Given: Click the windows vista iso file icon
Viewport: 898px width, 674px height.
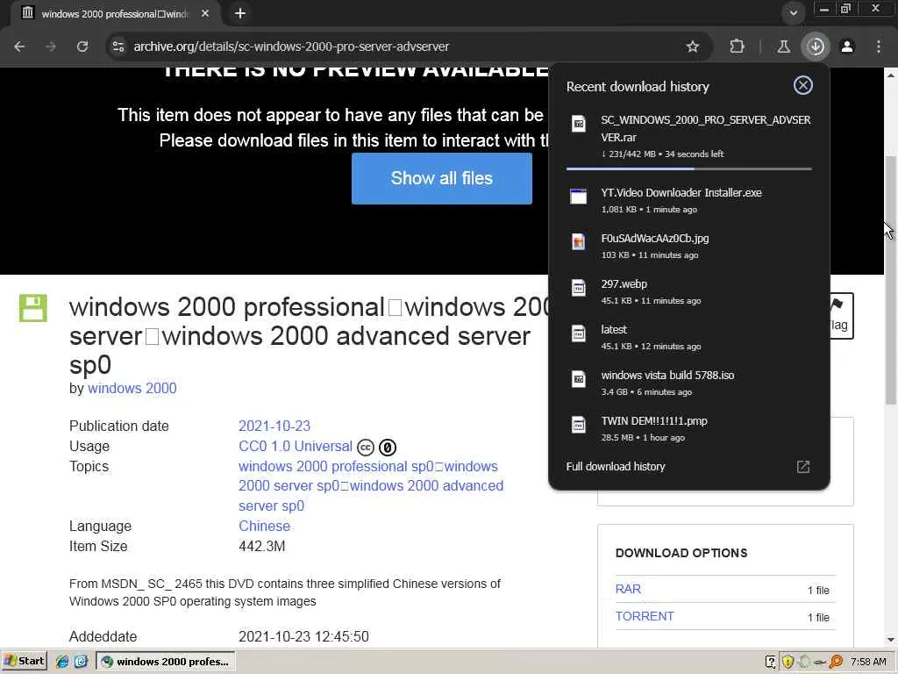Looking at the screenshot, I should pyautogui.click(x=579, y=378).
